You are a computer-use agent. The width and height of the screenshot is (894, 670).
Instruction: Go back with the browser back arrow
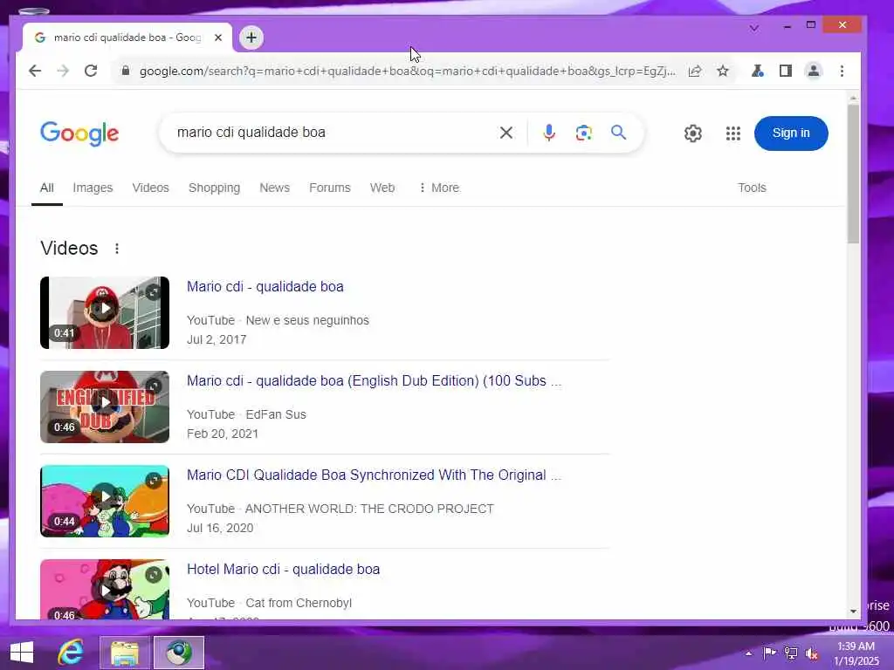click(35, 72)
